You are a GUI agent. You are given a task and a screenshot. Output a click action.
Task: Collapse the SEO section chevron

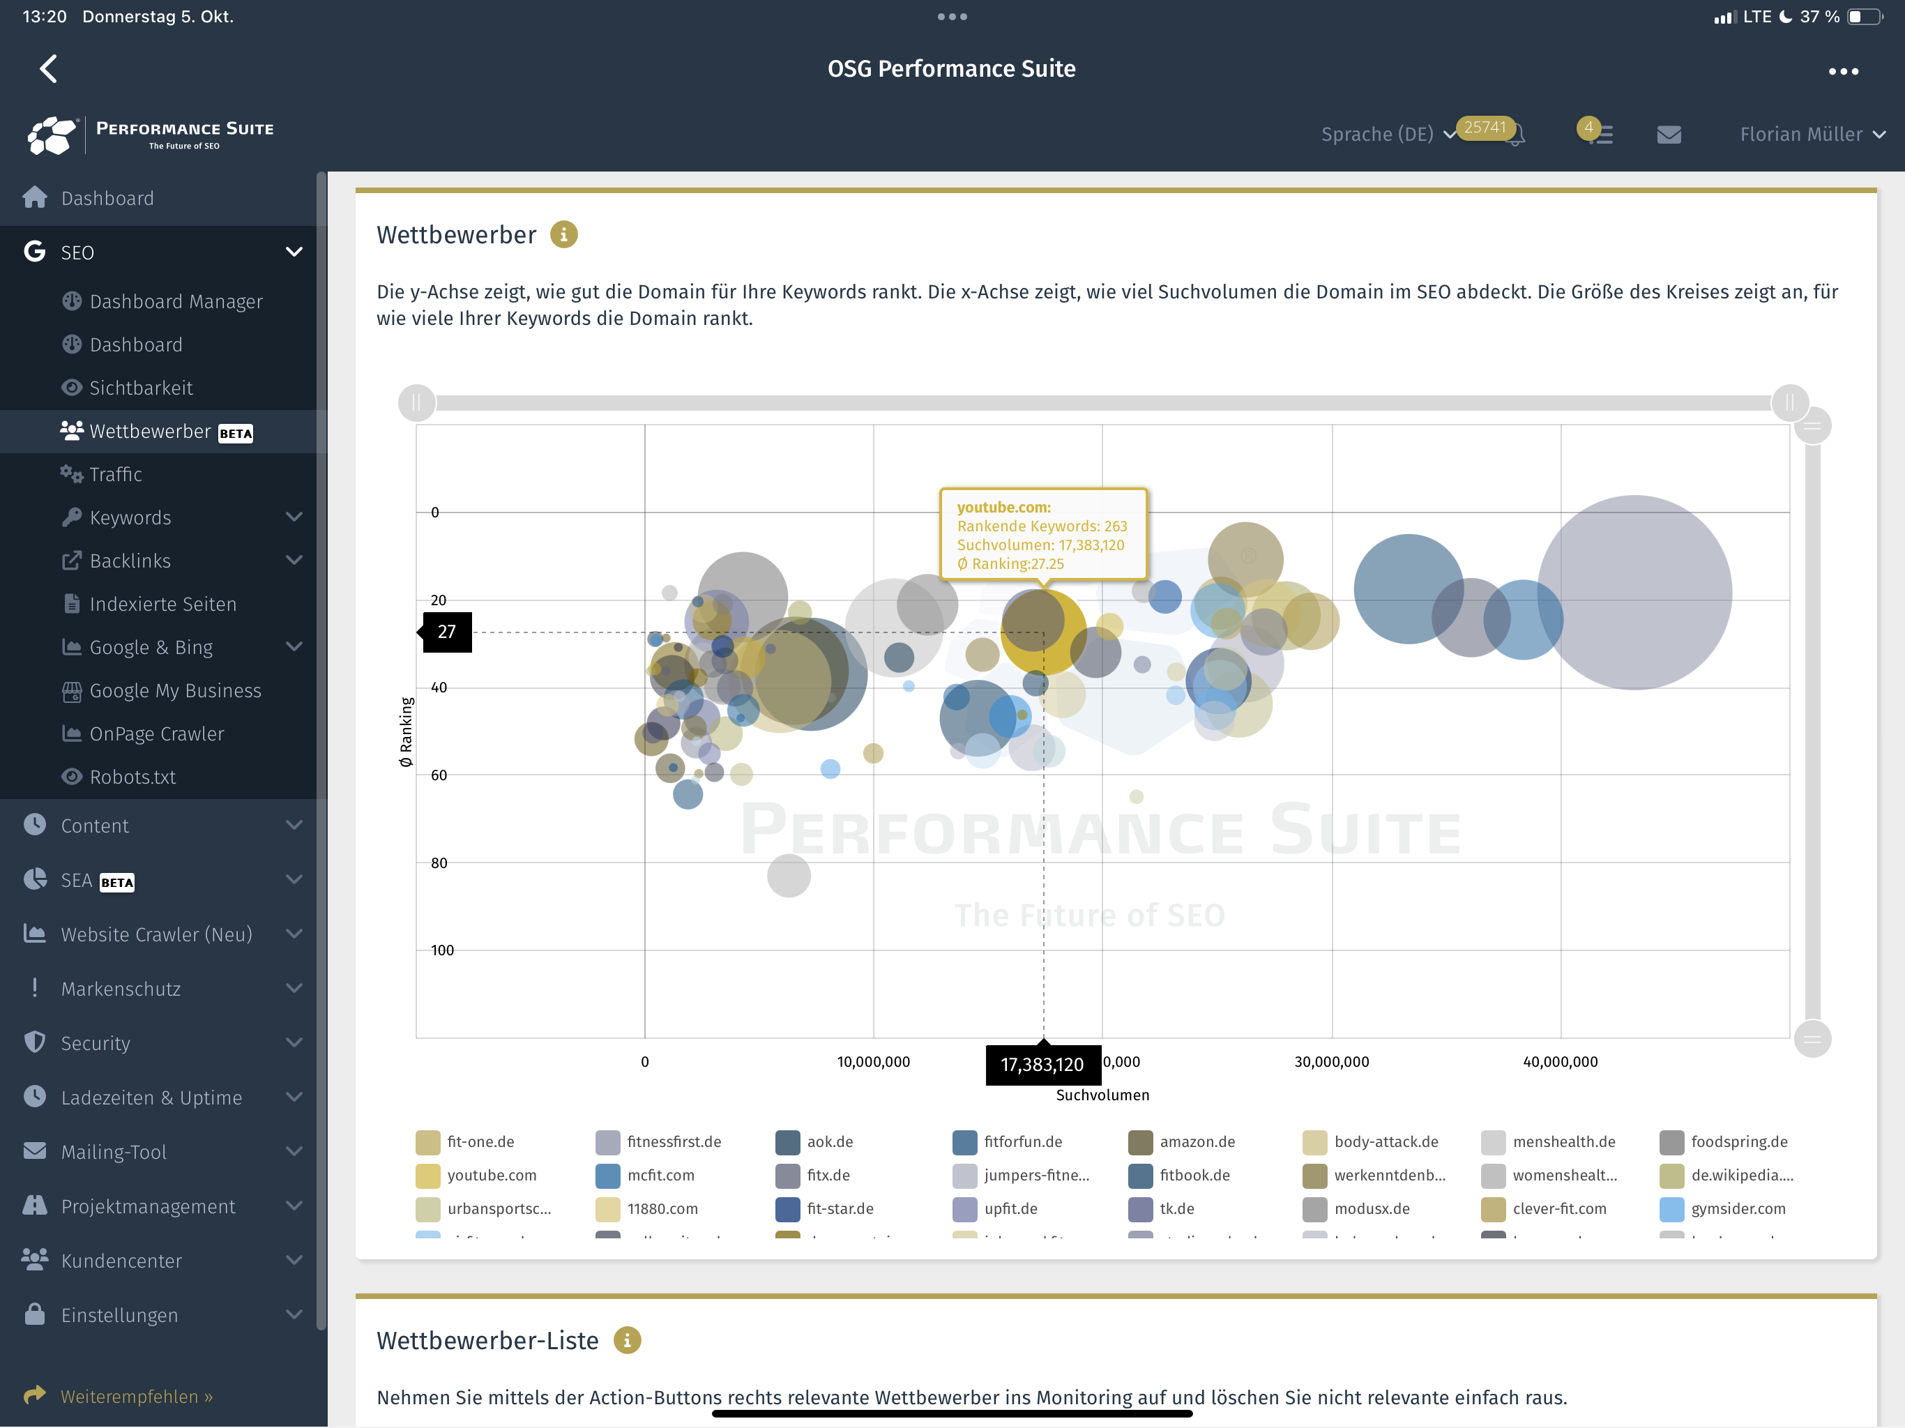click(294, 252)
